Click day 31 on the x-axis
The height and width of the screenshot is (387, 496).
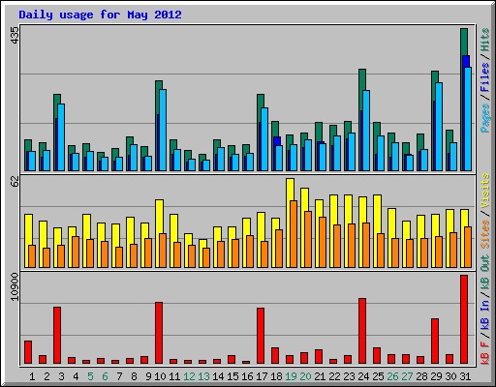coord(465,376)
